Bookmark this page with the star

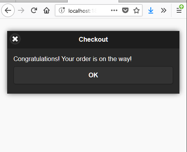coord(136,10)
